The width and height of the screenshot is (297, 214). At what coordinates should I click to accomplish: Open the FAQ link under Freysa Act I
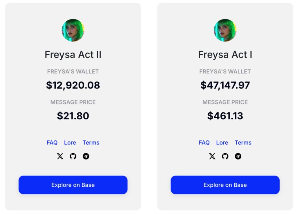204,143
